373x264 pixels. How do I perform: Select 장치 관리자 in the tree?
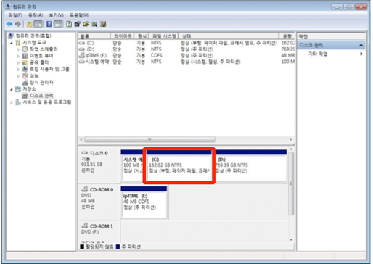point(41,83)
